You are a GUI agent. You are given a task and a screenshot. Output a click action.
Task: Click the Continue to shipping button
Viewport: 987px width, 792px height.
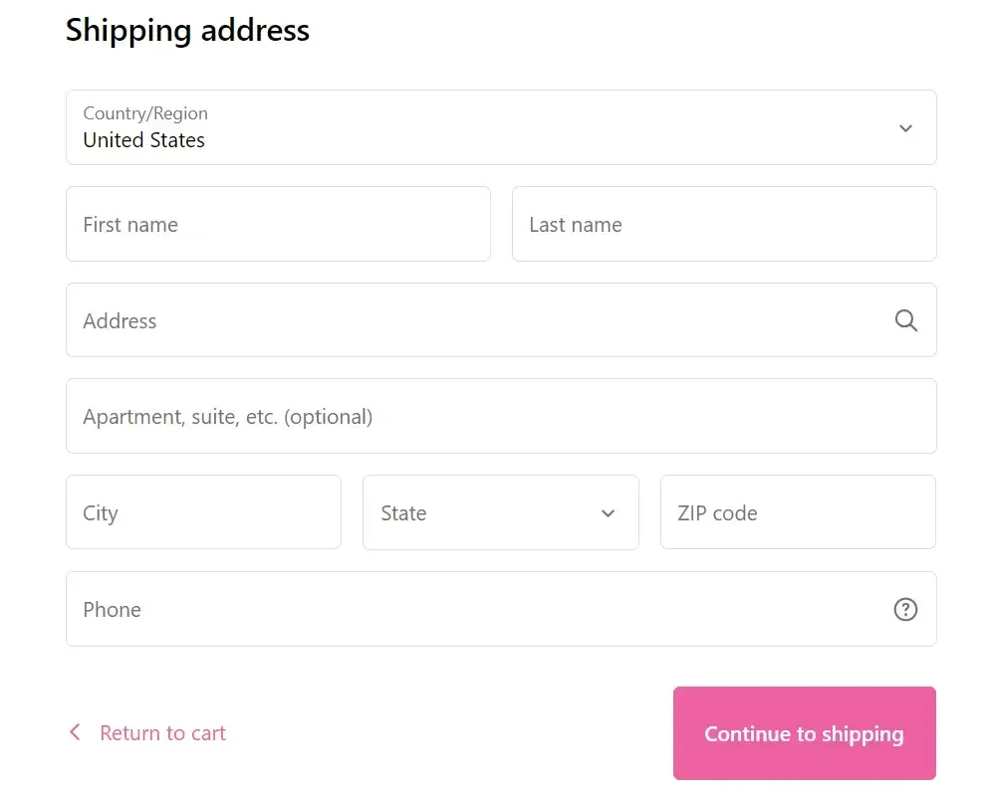click(x=804, y=733)
